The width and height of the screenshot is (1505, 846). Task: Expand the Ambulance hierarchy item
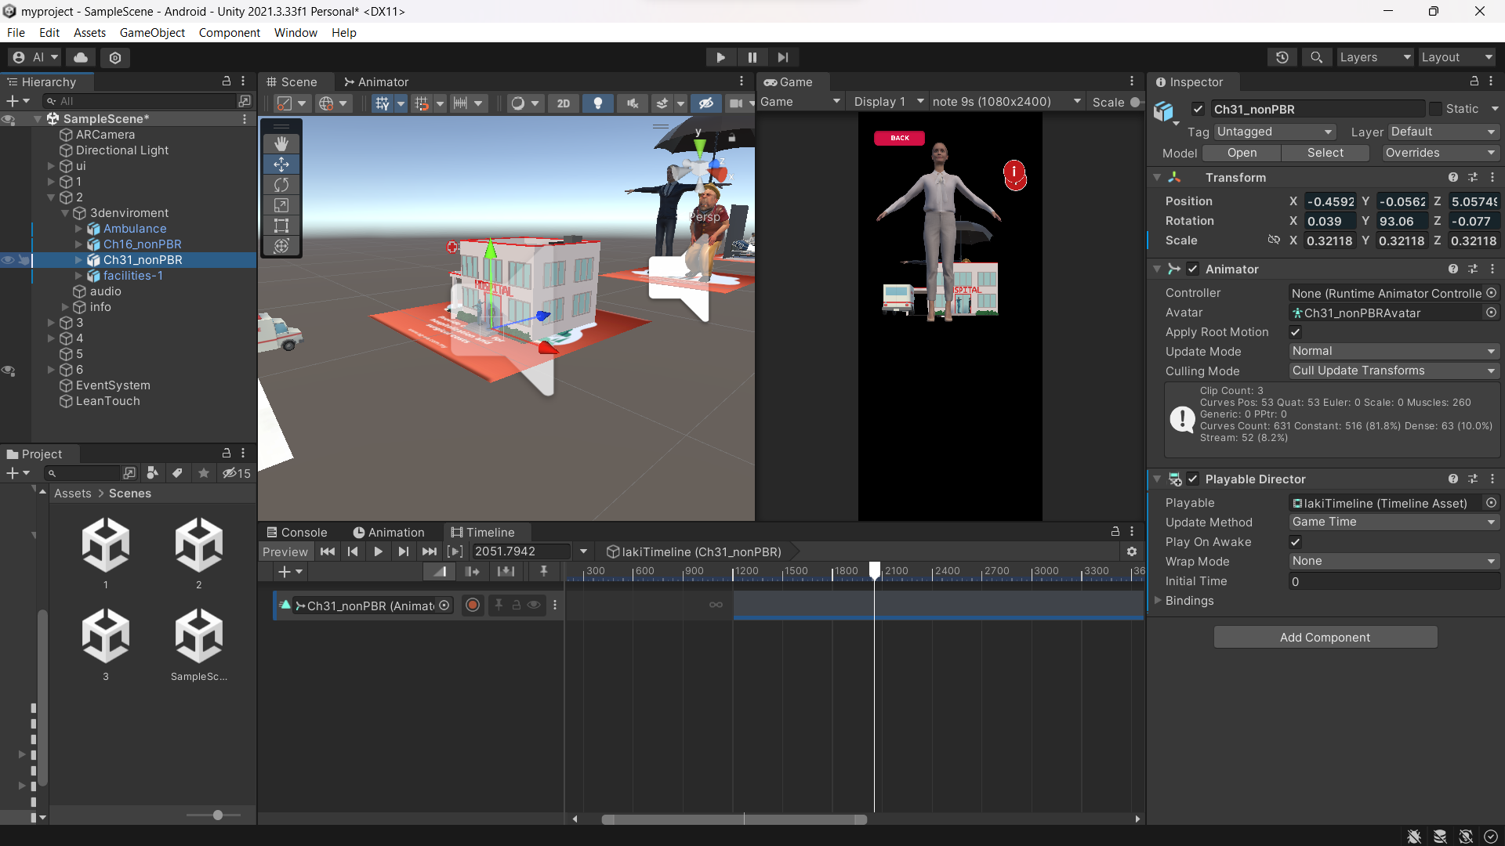[x=78, y=229]
